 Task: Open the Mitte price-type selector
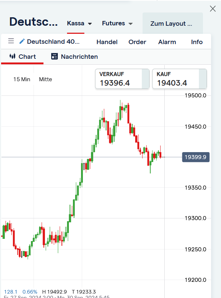pos(45,79)
